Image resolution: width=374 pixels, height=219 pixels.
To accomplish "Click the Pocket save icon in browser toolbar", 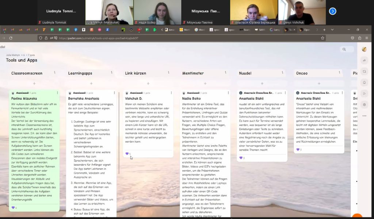I will pyautogui.click(x=352, y=38).
